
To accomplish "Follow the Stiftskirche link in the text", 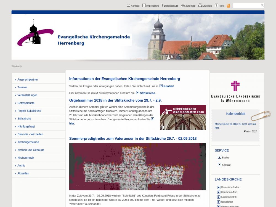I will tap(147, 93).
